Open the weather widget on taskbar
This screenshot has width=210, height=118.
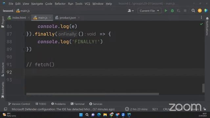coord(10,115)
